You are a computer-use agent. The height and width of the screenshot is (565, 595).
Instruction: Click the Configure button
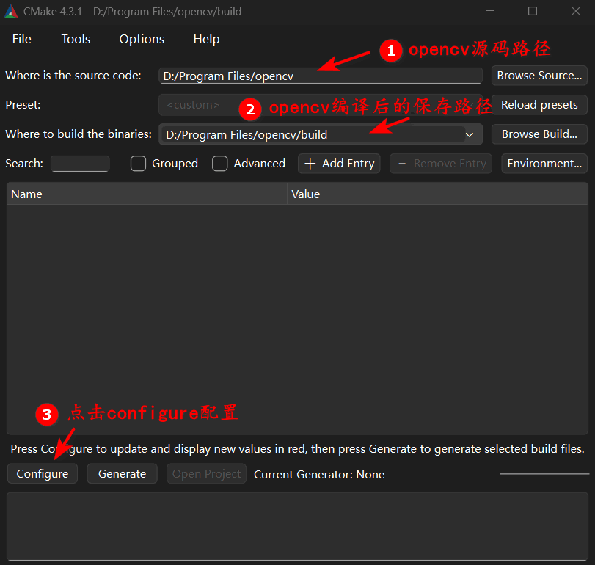coord(42,473)
